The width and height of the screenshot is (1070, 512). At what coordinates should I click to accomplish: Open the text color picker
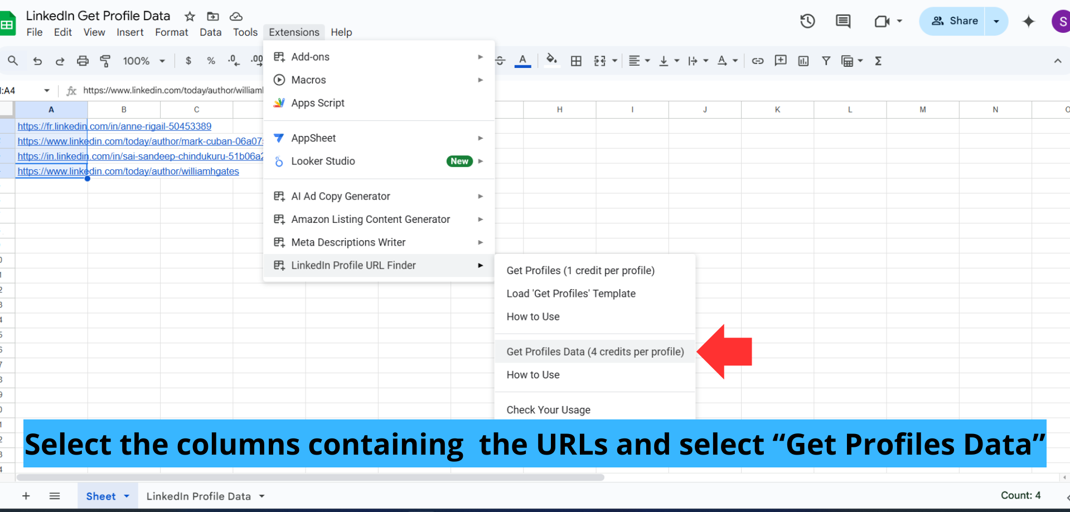pos(522,61)
